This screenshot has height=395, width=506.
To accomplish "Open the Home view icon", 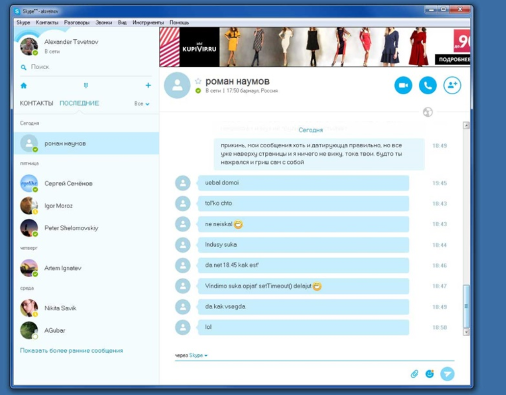I will point(24,85).
